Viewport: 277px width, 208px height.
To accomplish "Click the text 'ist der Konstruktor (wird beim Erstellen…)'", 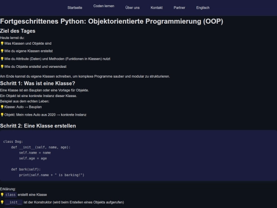I will click(74, 202).
